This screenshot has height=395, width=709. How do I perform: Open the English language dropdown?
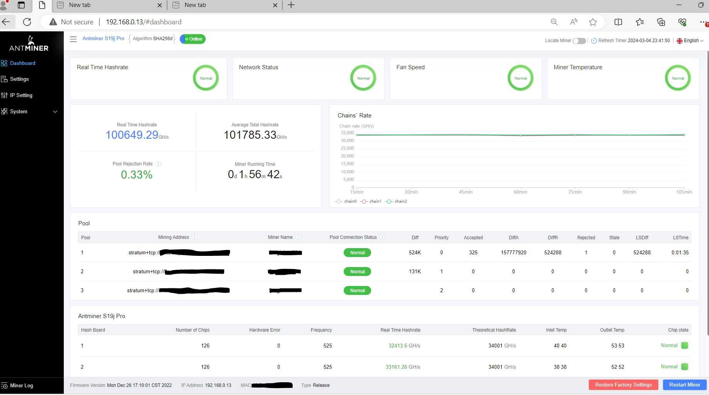[x=690, y=41]
